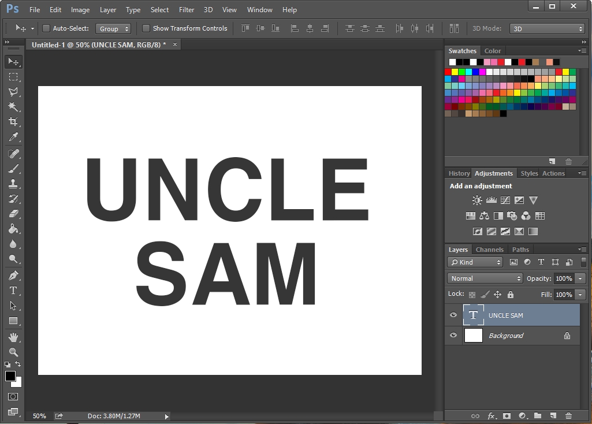The height and width of the screenshot is (424, 592).
Task: Open the Layer menu
Action: (108, 10)
